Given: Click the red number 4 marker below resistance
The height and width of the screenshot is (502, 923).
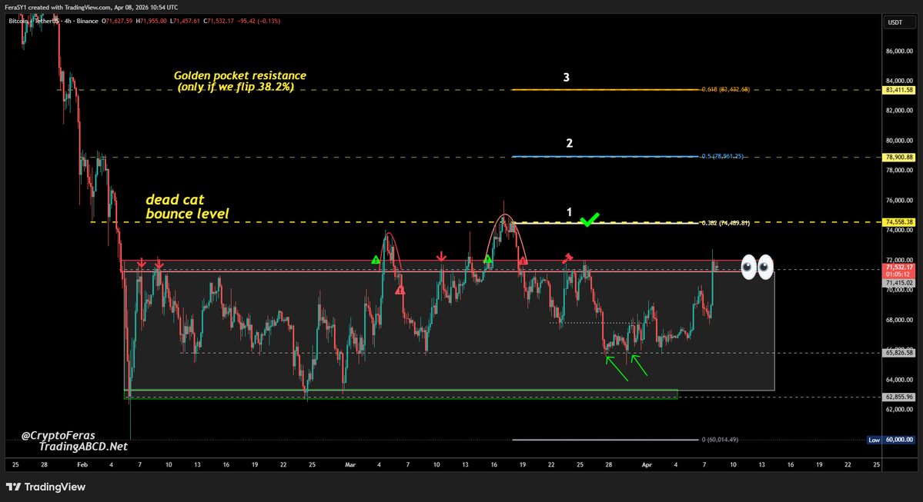Looking at the screenshot, I should click(x=400, y=291).
